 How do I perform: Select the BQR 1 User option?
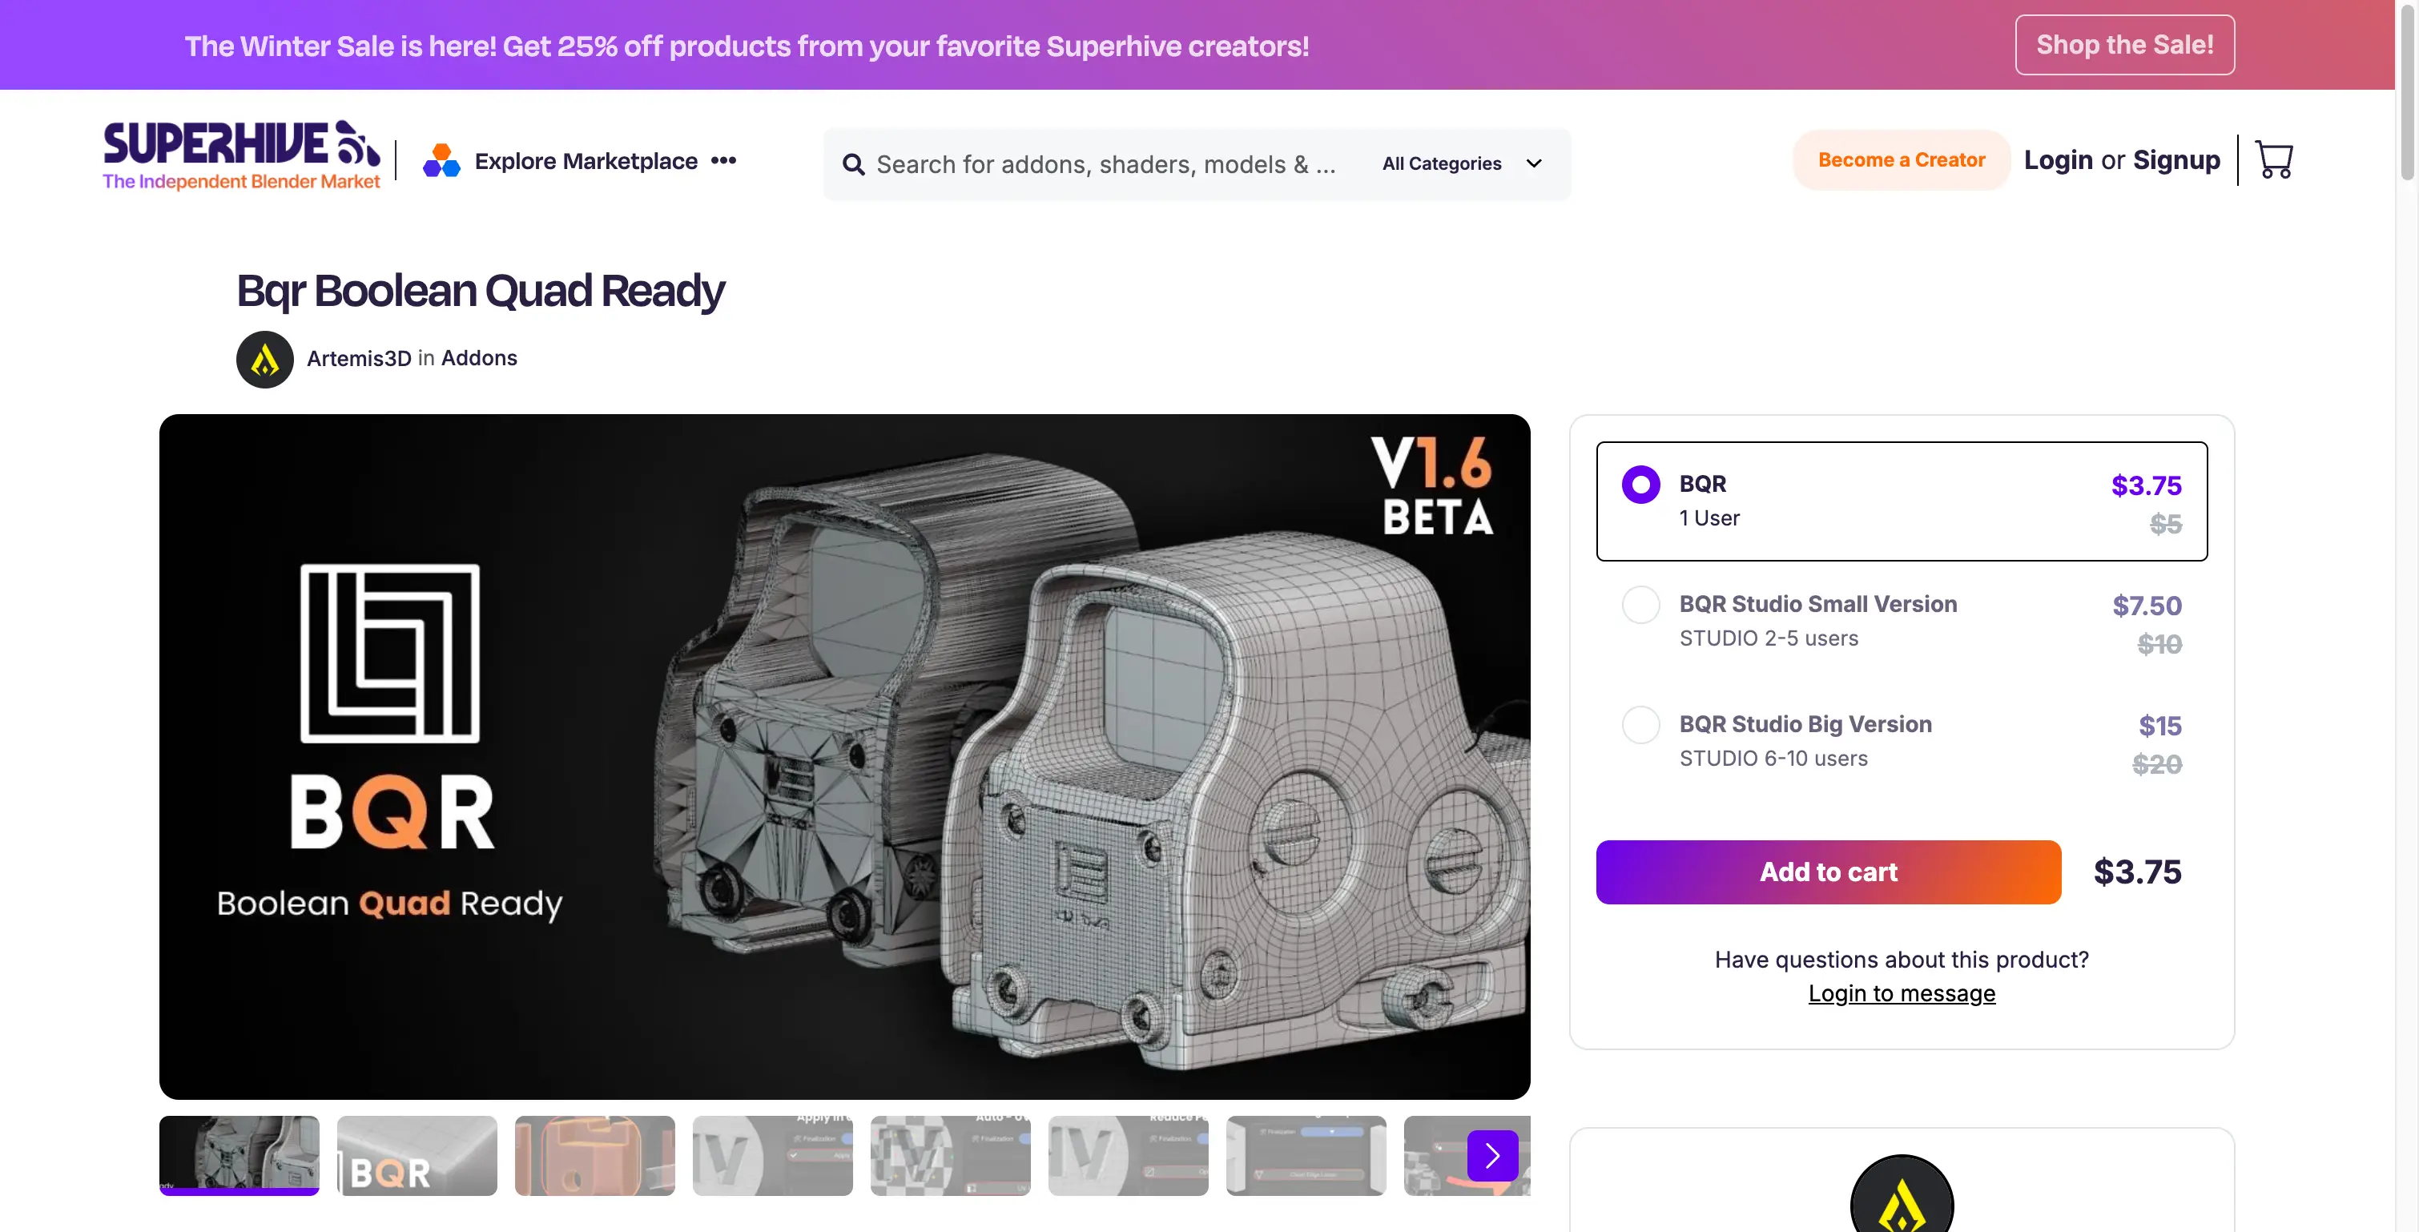tap(1640, 485)
